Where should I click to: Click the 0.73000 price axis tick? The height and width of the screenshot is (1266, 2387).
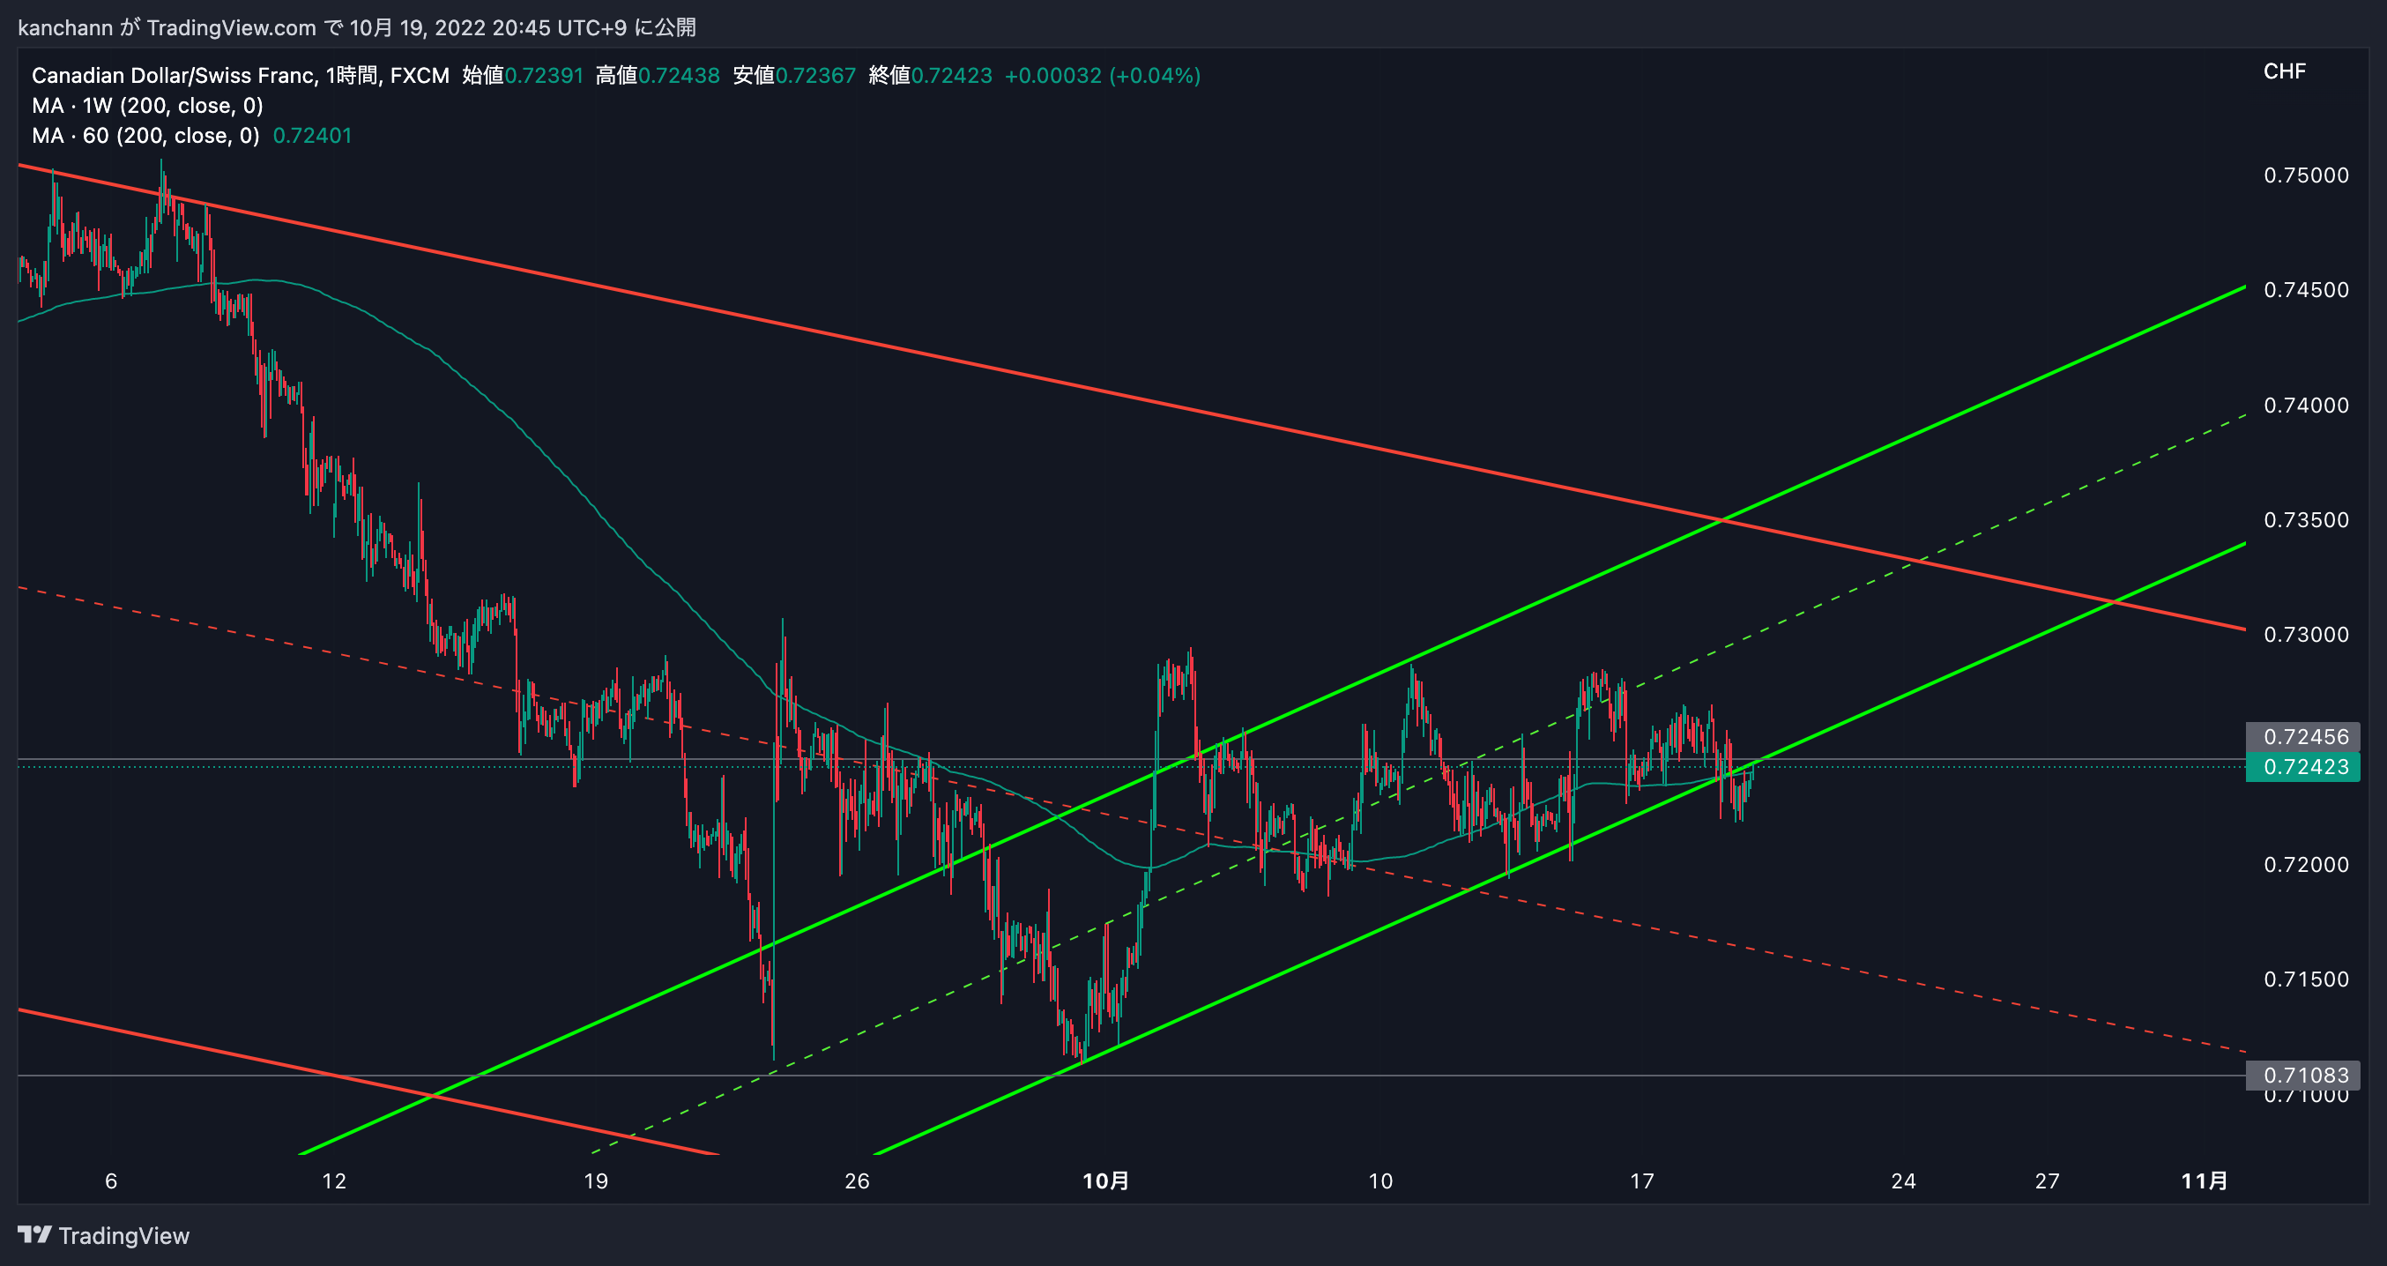(x=2307, y=635)
